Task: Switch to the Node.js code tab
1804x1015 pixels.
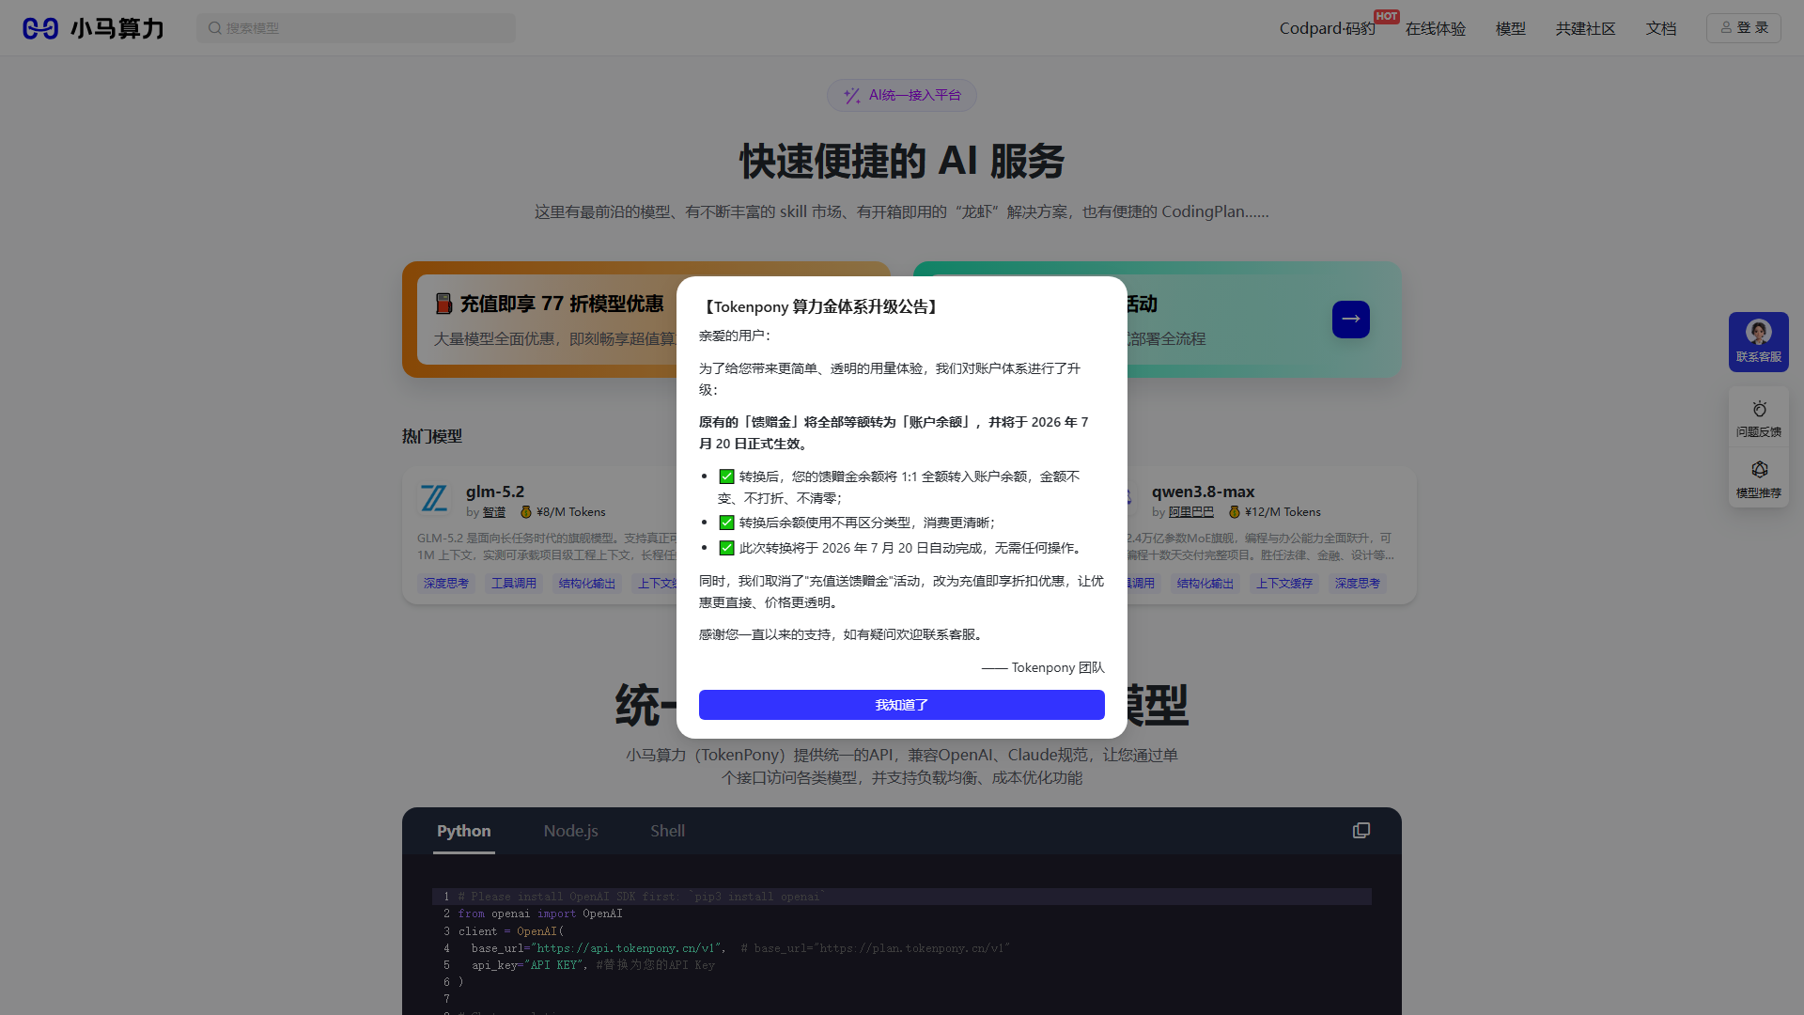Action: point(570,831)
